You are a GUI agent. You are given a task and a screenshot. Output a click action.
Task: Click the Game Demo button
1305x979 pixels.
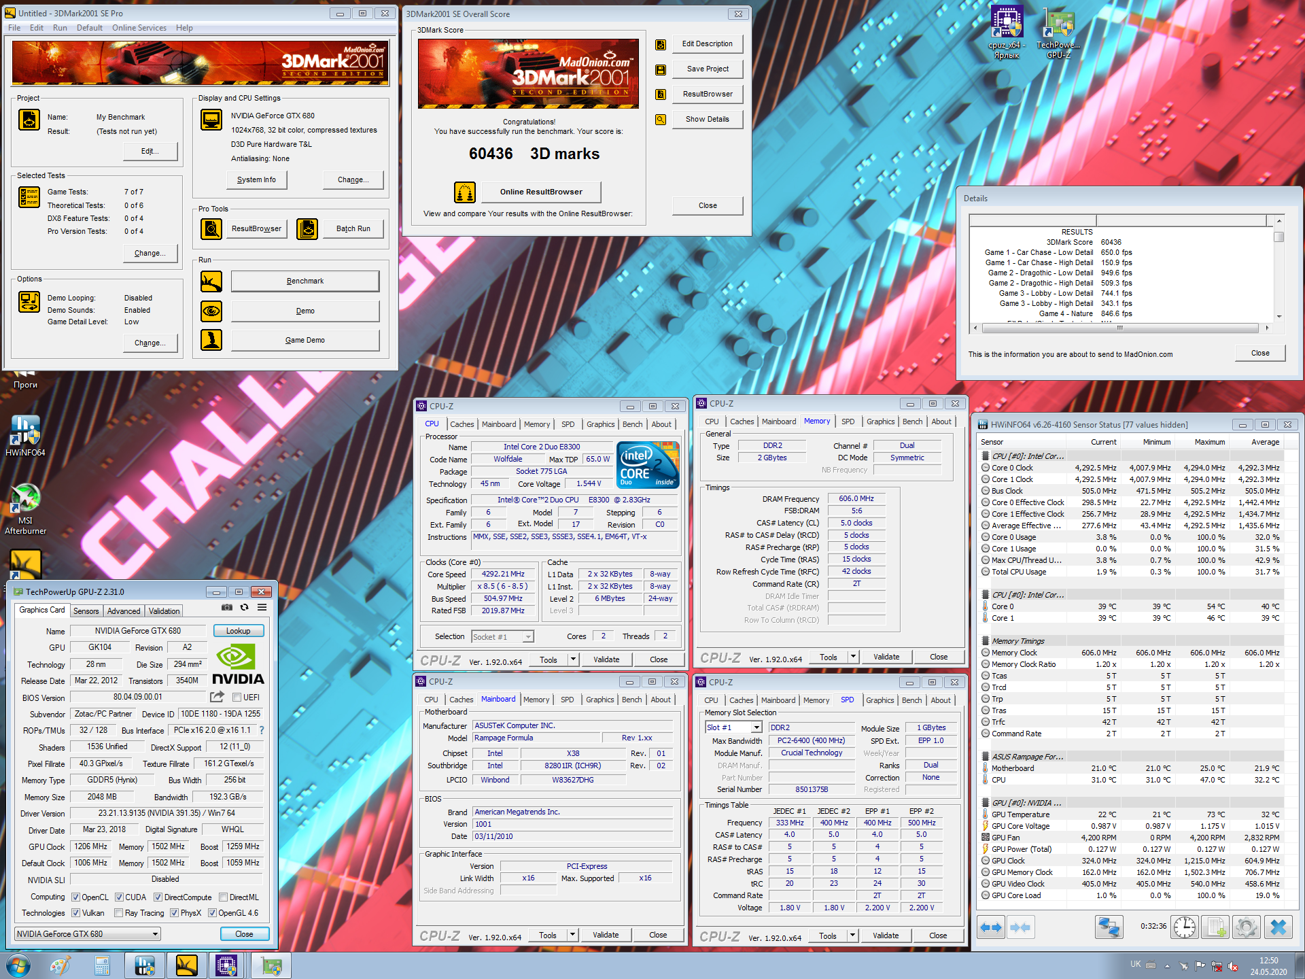point(305,341)
